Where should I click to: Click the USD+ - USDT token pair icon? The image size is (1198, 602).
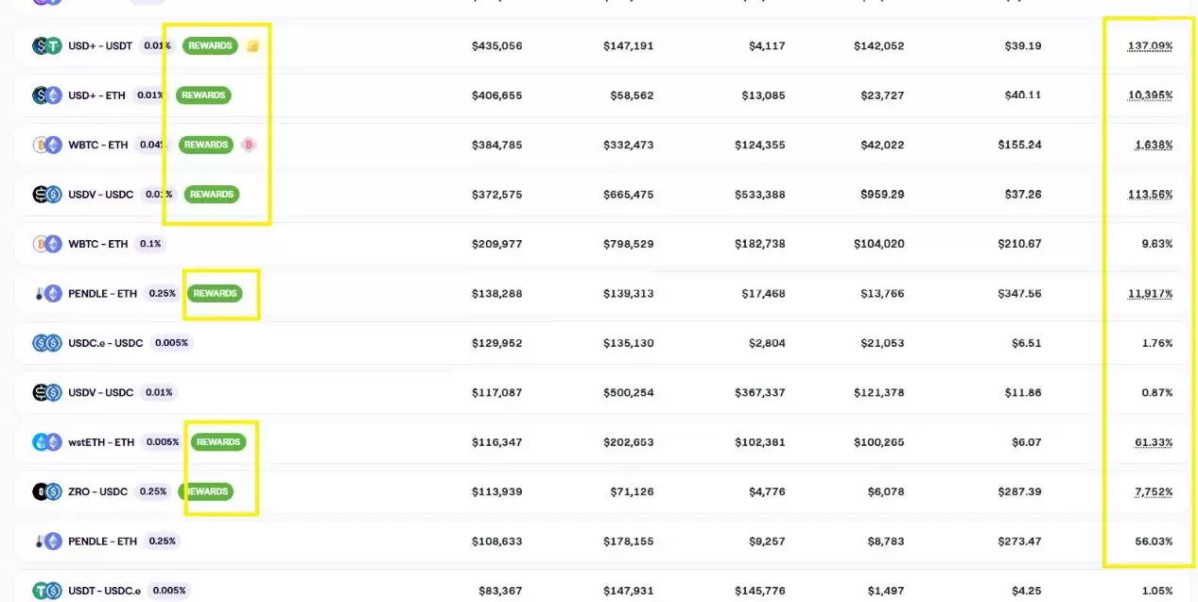tap(46, 45)
